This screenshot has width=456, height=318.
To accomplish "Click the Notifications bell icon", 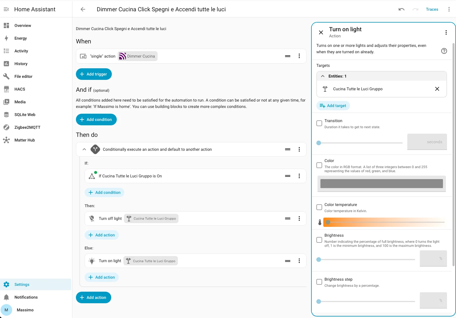I will pos(6,297).
